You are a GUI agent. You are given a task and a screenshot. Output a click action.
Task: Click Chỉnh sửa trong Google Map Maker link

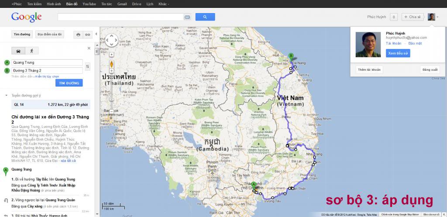click(x=400, y=214)
